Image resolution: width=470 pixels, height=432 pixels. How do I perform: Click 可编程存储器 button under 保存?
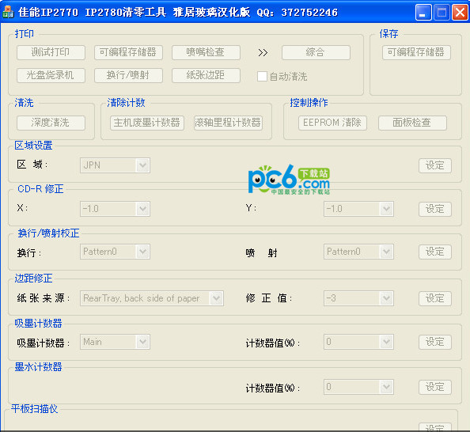[416, 52]
